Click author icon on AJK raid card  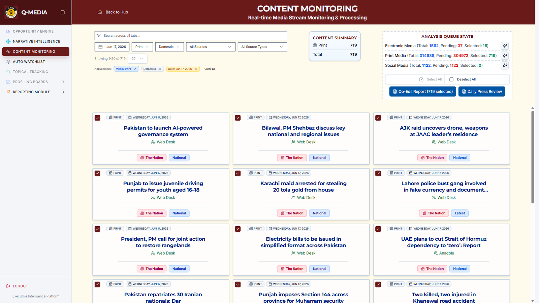tap(434, 142)
